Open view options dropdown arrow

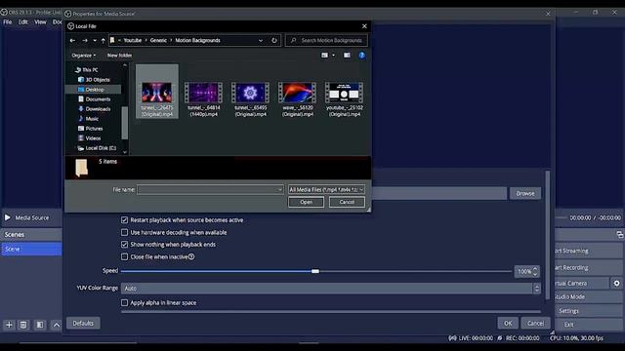point(334,56)
